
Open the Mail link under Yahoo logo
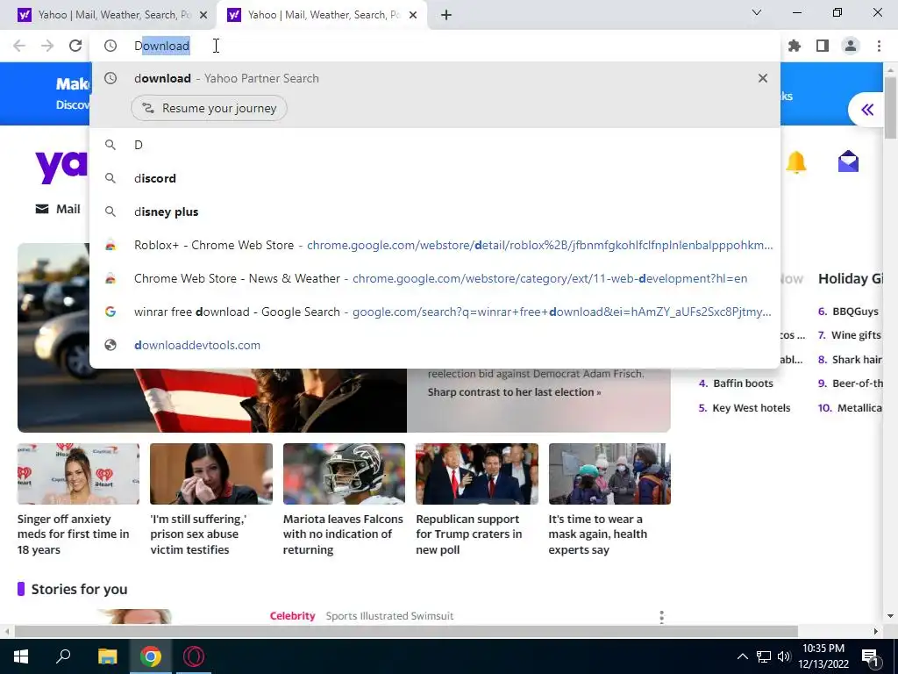coord(58,209)
